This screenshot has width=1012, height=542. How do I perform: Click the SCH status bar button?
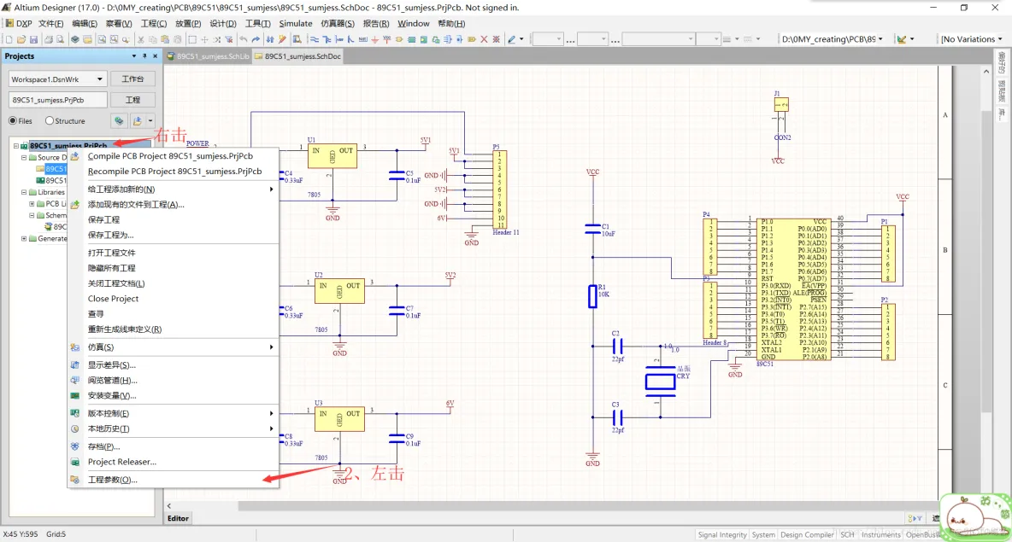click(847, 535)
